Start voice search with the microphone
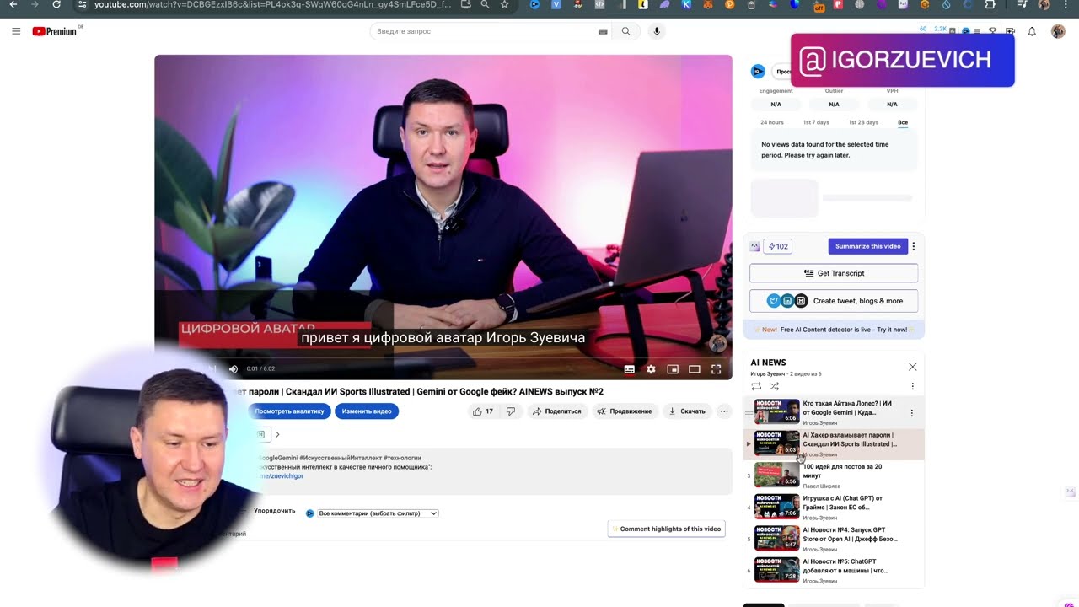This screenshot has width=1079, height=607. tap(657, 31)
